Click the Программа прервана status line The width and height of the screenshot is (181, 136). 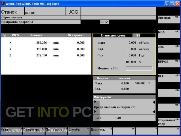click(x=41, y=22)
